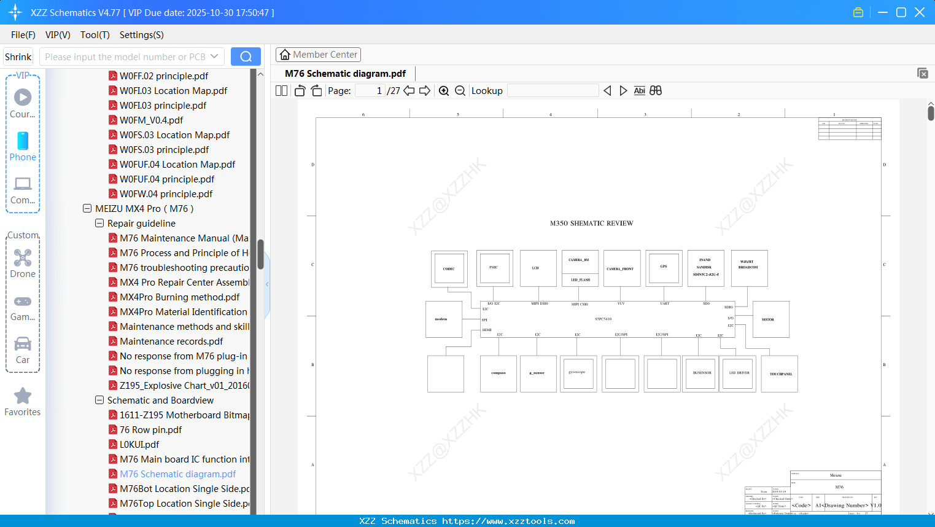Viewport: 935px width, 527px height.
Task: Open the Member Center
Action: click(318, 54)
